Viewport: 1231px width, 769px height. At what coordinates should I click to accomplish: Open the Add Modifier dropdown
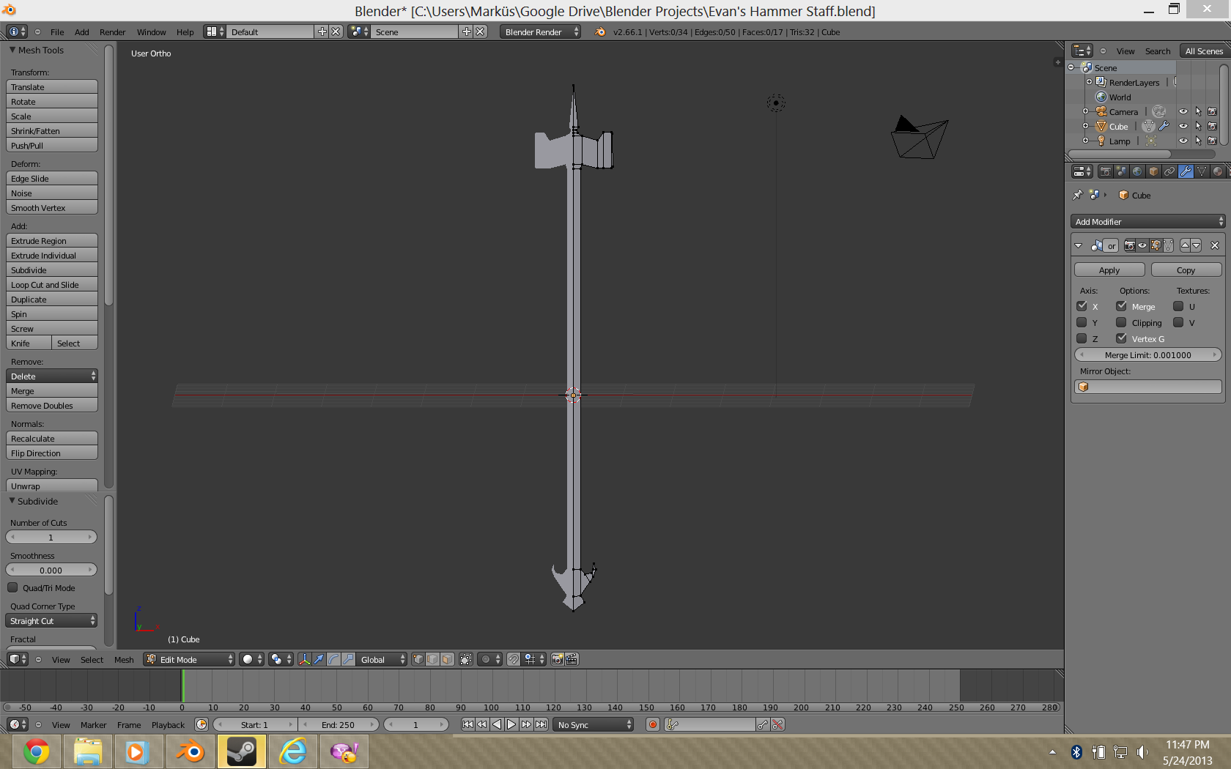pyautogui.click(x=1147, y=221)
